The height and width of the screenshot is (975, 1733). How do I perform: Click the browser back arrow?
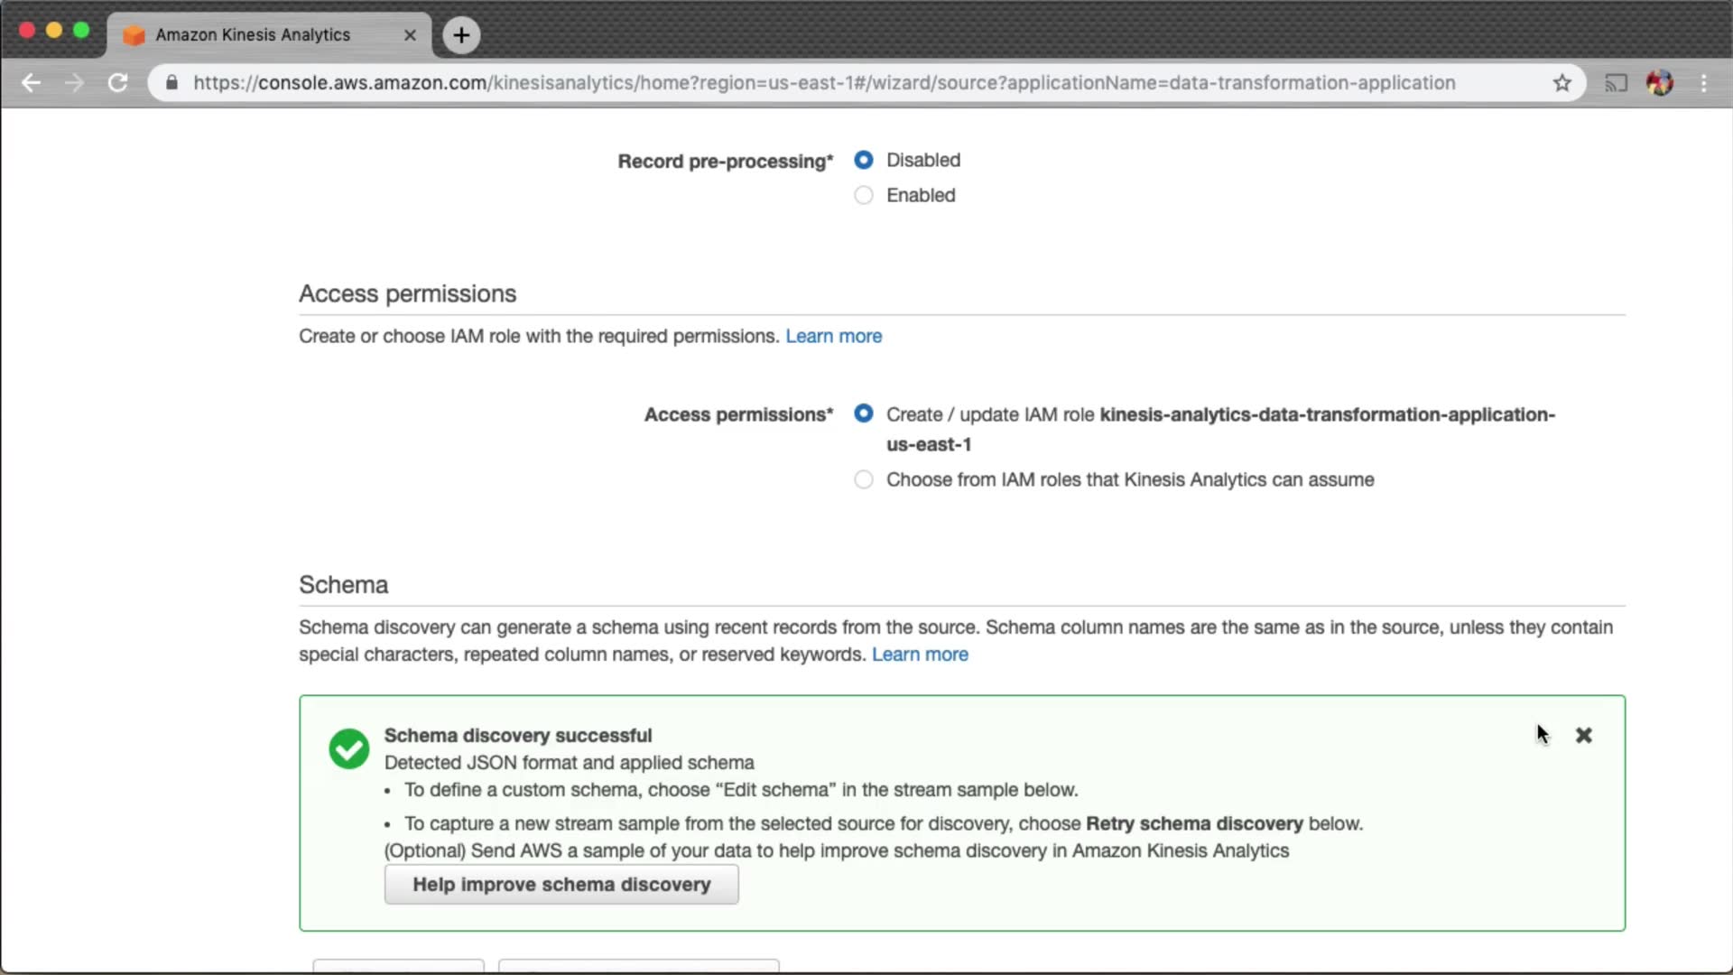coord(31,83)
